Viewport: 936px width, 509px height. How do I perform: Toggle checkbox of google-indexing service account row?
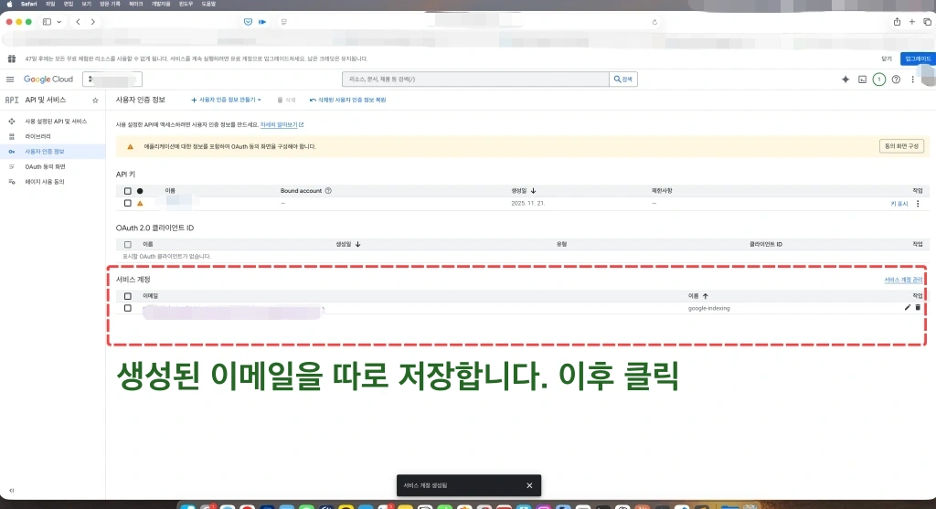coord(128,309)
